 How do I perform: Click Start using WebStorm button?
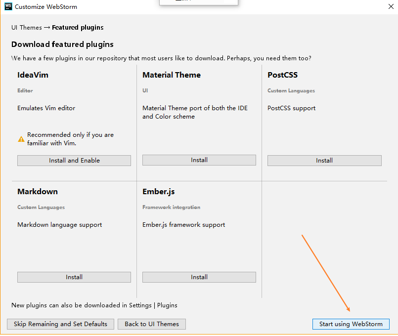pos(351,324)
